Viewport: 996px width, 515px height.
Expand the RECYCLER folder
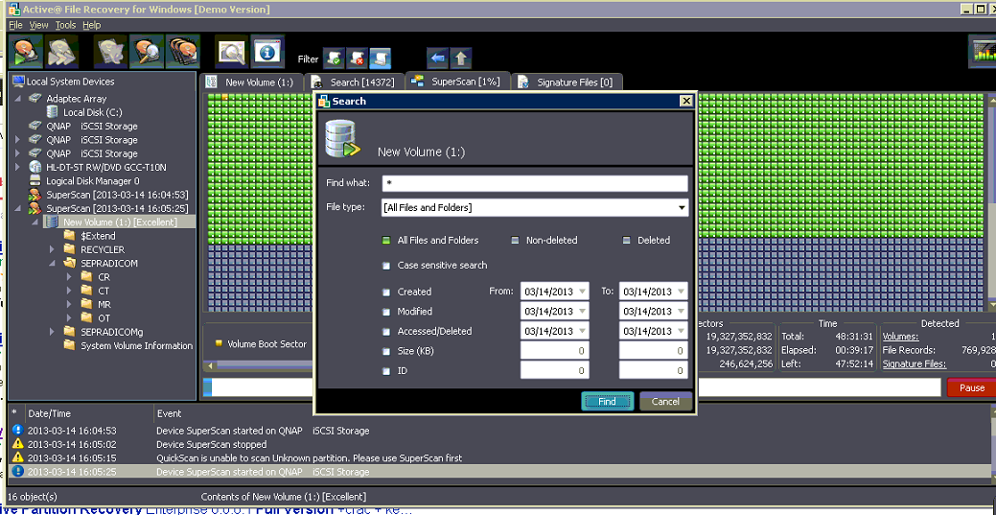tap(52, 250)
